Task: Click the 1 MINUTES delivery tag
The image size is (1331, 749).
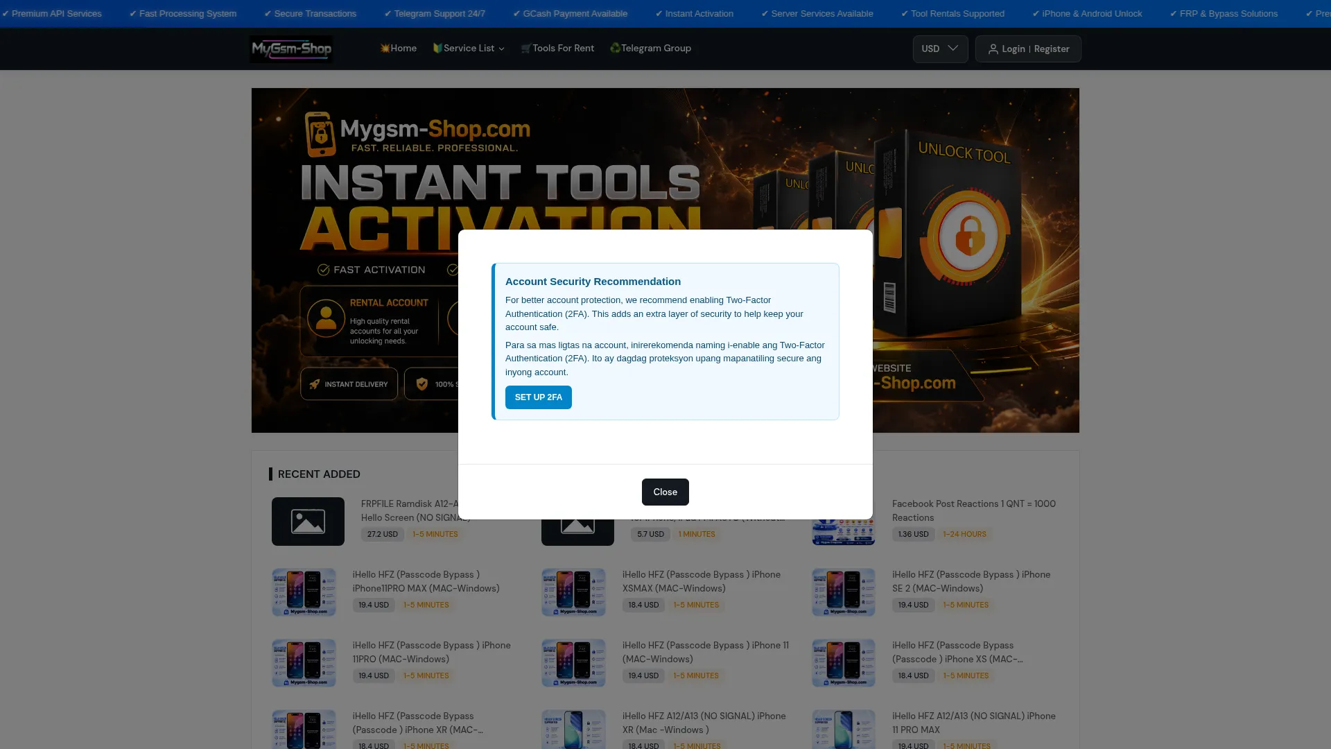Action: (696, 534)
